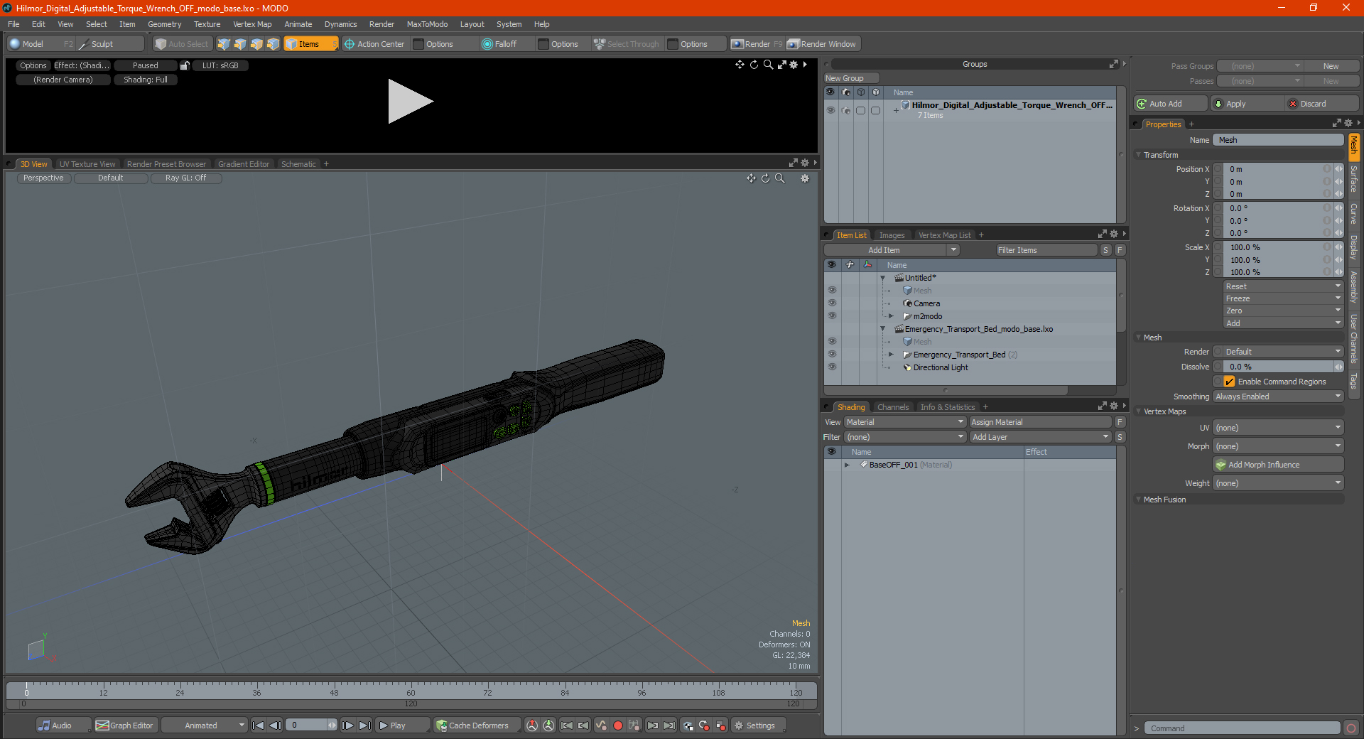1364x739 pixels.
Task: Toggle Enable Command Regions checkbox
Action: pos(1229,382)
